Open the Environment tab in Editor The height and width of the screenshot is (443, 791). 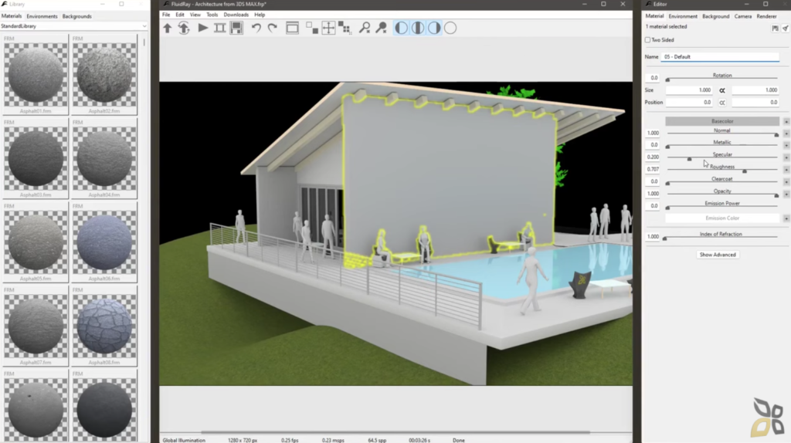(x=683, y=16)
